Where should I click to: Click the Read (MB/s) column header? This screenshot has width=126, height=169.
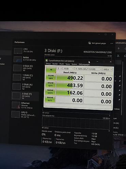[70, 73]
